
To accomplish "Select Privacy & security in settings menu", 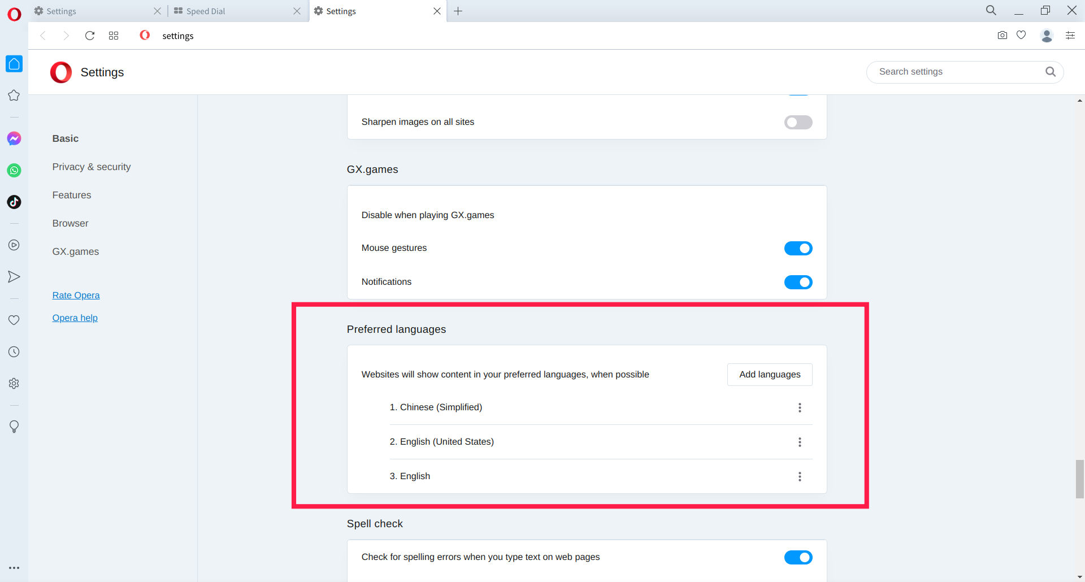I will tap(92, 167).
